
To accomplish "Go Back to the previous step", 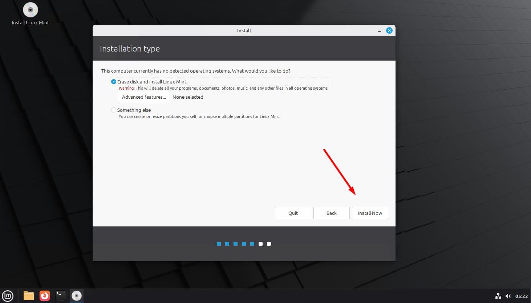I will pos(331,213).
